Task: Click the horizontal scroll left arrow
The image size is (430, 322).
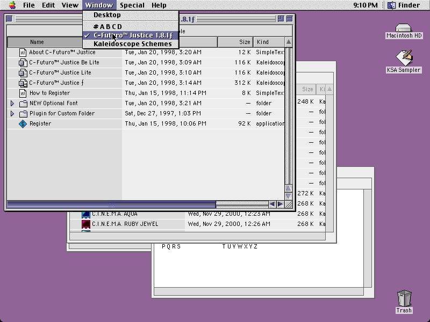Action: coord(272,204)
